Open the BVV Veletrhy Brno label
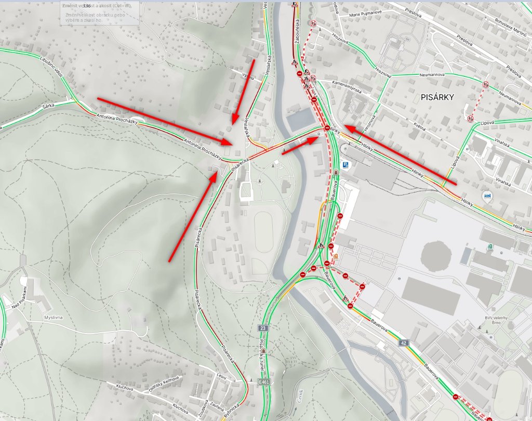Image resolution: width=532 pixels, height=421 pixels. click(x=496, y=320)
